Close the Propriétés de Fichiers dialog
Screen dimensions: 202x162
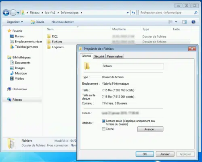(192, 49)
